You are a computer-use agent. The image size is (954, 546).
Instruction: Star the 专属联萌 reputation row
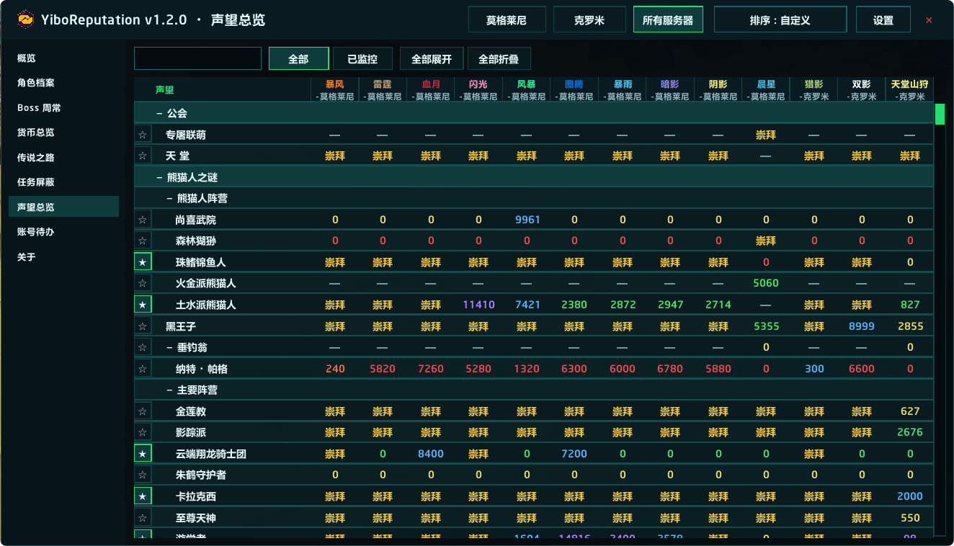point(143,135)
